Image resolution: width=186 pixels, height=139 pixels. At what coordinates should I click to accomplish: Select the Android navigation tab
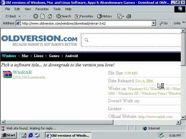(71, 56)
